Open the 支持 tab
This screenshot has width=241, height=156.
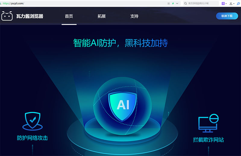point(134,16)
